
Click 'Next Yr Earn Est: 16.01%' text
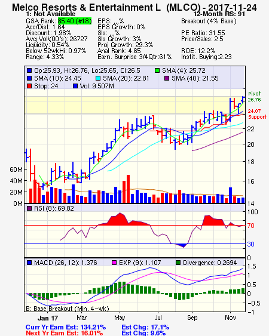(64, 333)
